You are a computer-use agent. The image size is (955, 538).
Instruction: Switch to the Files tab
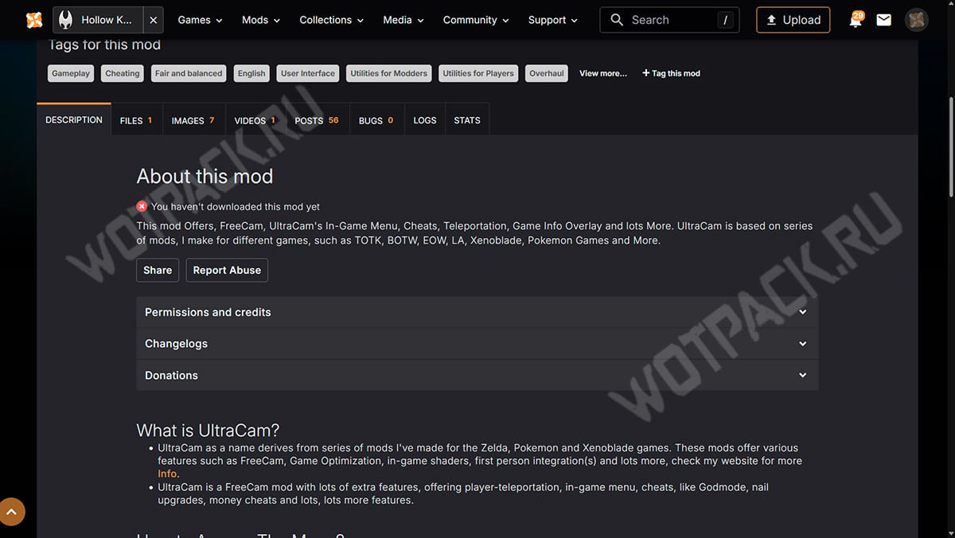(x=136, y=120)
